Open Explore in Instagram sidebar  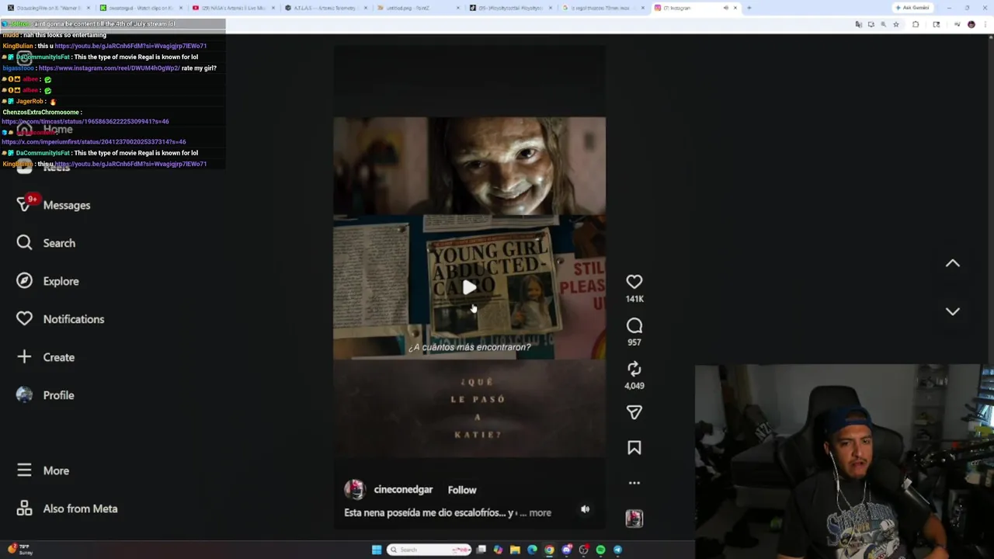coord(61,281)
